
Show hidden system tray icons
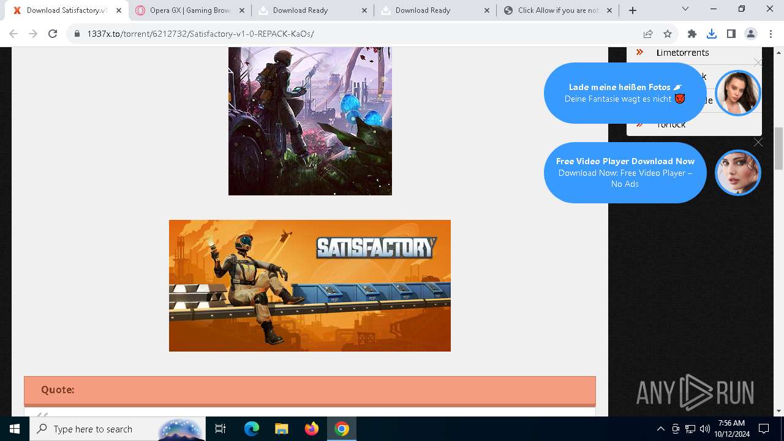coord(660,429)
